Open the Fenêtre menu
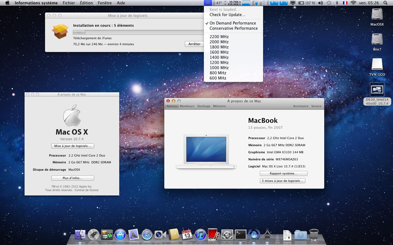Screen dimensions: 393x245 pos(105,3)
